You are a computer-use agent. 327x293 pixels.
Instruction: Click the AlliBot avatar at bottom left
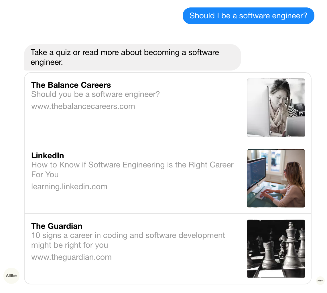11,276
